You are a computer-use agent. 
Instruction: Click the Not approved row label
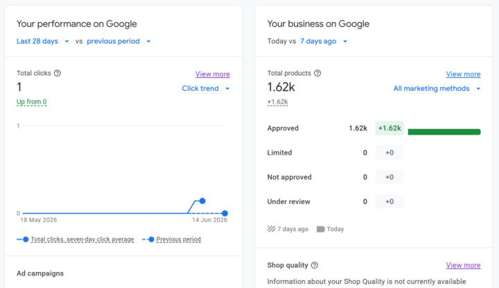289,177
